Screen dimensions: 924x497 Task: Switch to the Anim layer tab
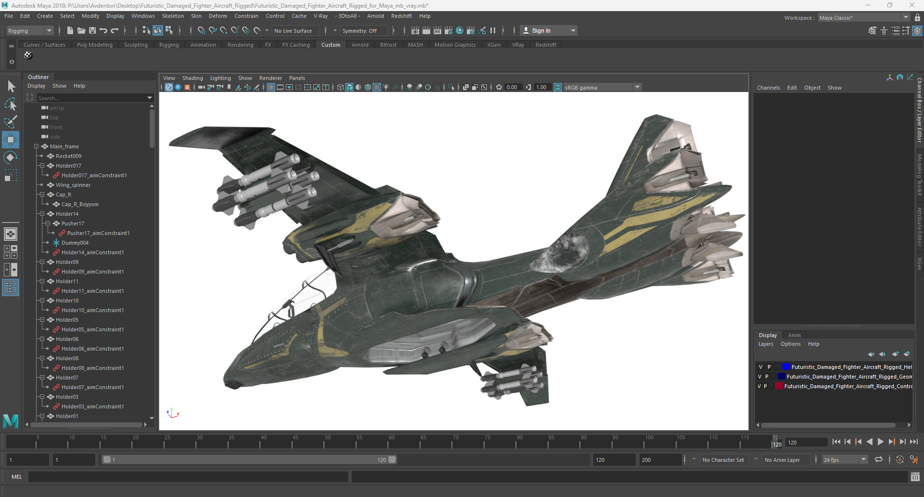coord(794,335)
